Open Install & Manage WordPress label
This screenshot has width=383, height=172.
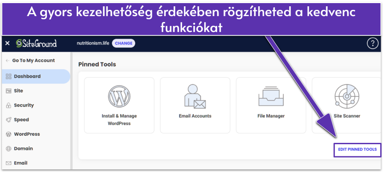tap(119, 120)
